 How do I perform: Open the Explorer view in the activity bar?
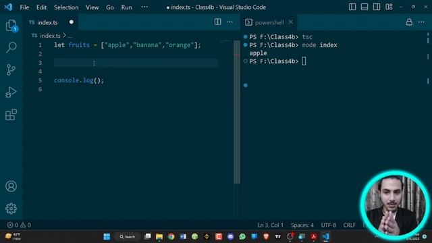(11, 26)
